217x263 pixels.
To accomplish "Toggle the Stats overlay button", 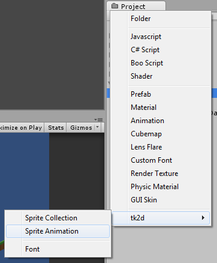I will 56,127.
